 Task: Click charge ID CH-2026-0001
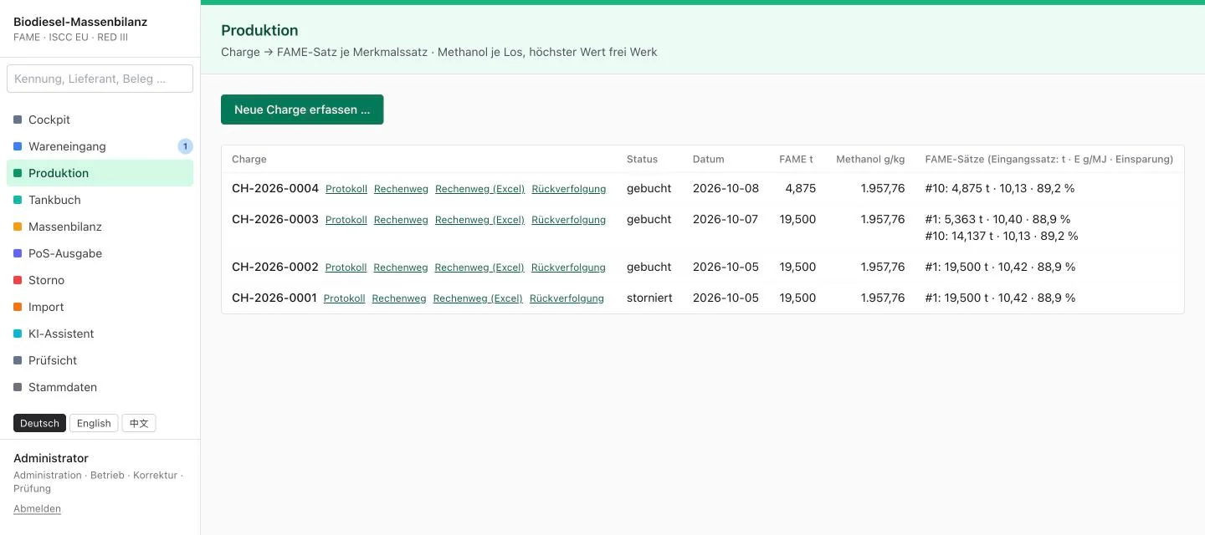click(x=274, y=298)
